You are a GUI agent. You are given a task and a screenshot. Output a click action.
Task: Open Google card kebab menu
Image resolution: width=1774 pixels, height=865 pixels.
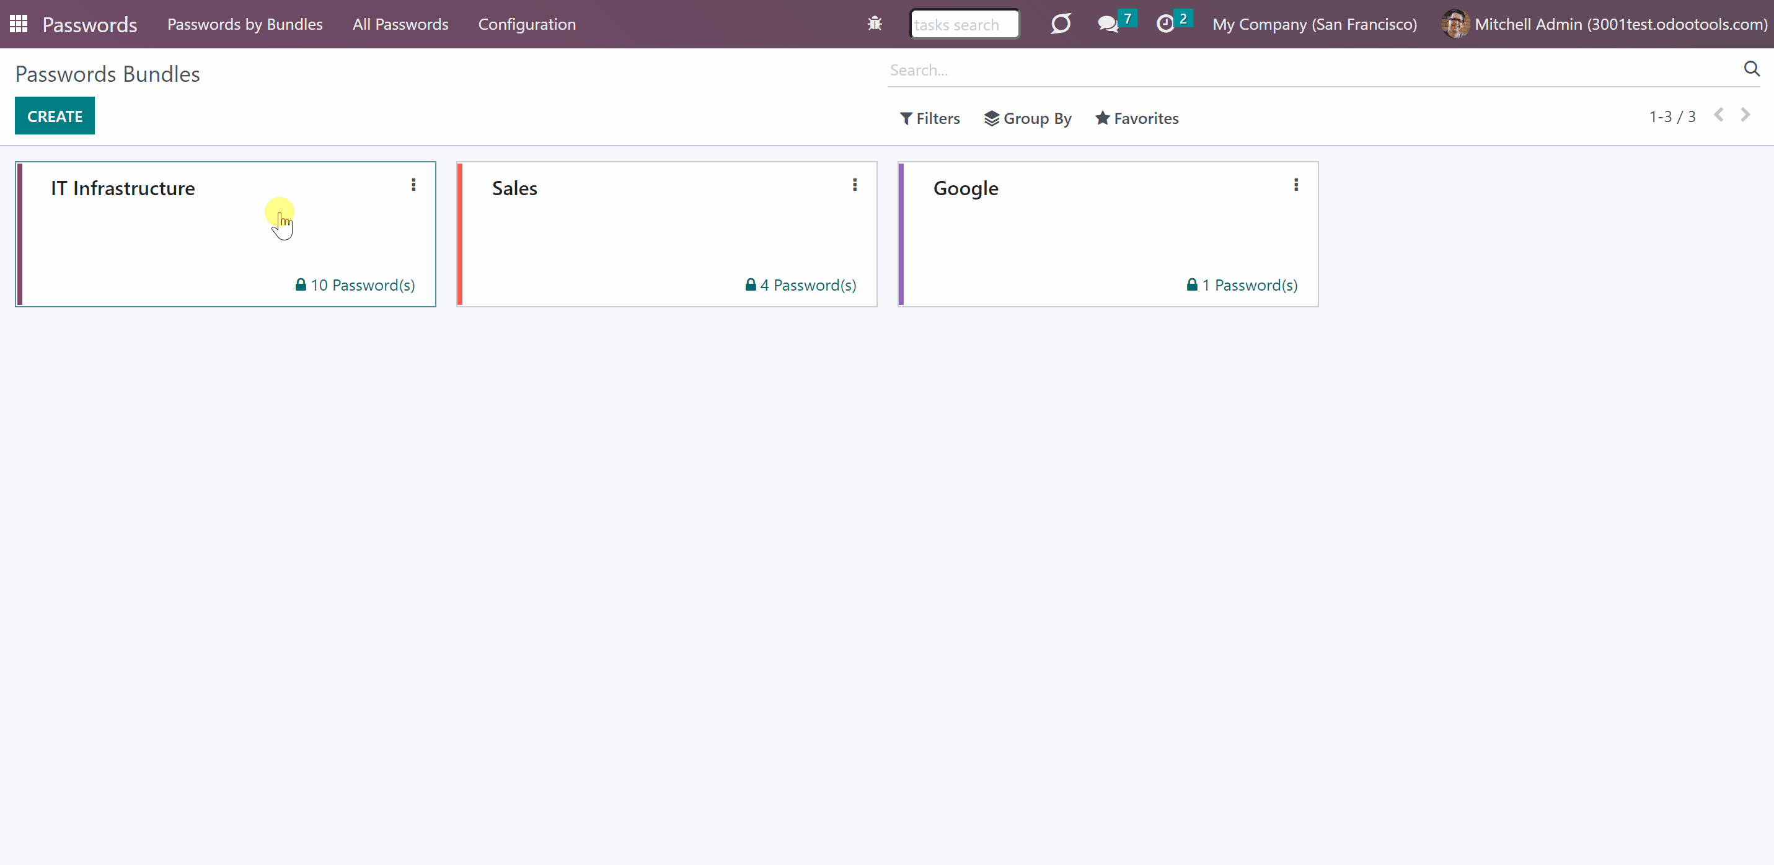[x=1296, y=185]
